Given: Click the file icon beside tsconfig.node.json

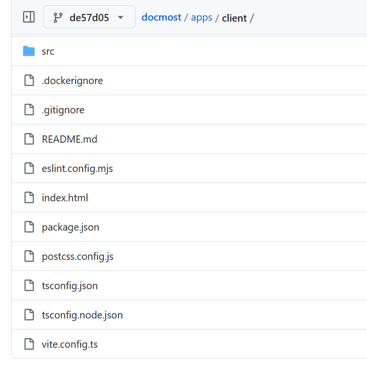Looking at the screenshot, I should [29, 315].
